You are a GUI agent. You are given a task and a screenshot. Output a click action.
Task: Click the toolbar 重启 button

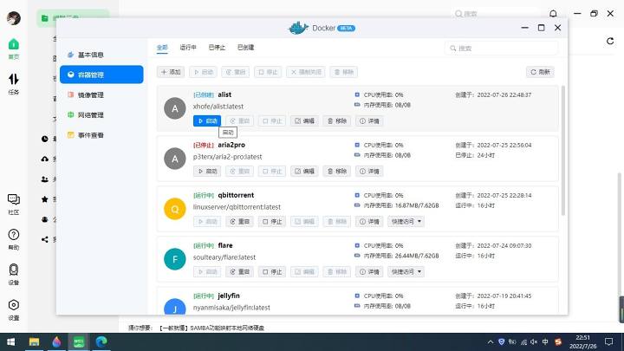point(235,72)
